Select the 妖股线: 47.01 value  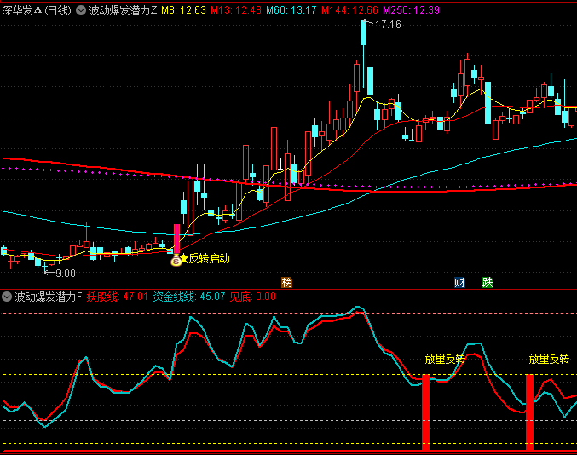[117, 297]
